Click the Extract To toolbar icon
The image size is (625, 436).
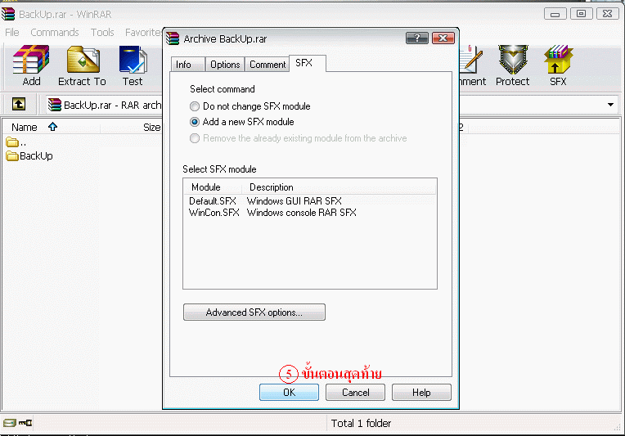coord(83,65)
